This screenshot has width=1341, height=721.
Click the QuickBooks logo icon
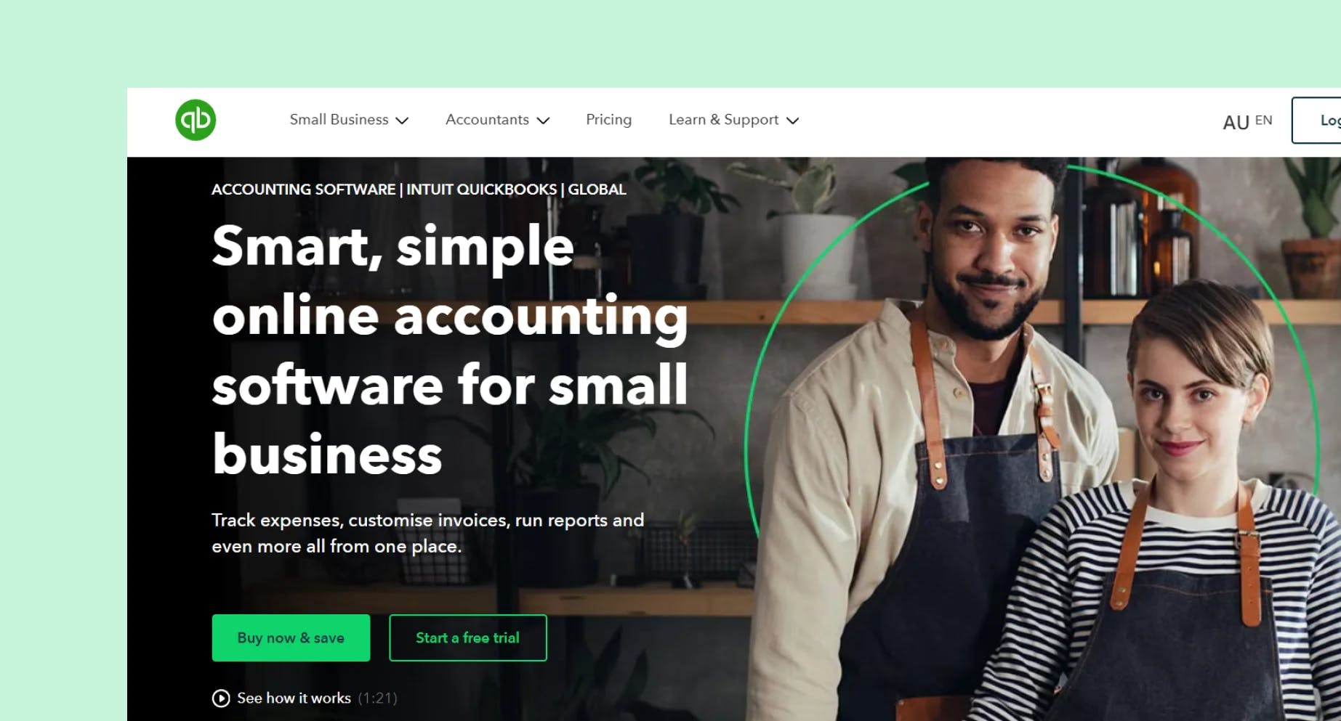(196, 120)
